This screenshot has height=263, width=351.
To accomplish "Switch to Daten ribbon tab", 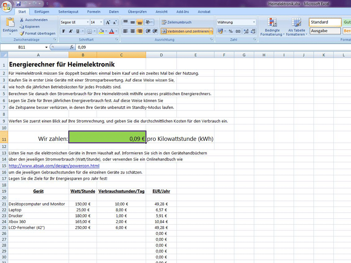I will click(x=114, y=12).
